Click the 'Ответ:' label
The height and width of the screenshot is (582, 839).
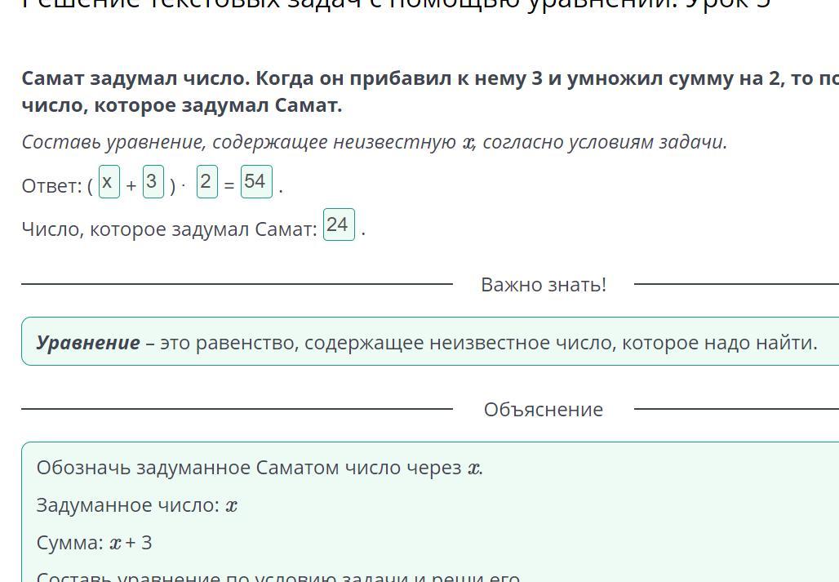pyautogui.click(x=51, y=186)
